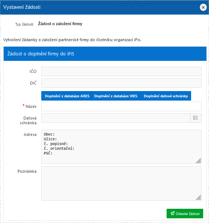The image size is (209, 223).
Task: Click into the Poznámka text area
Action: pos(121,183)
